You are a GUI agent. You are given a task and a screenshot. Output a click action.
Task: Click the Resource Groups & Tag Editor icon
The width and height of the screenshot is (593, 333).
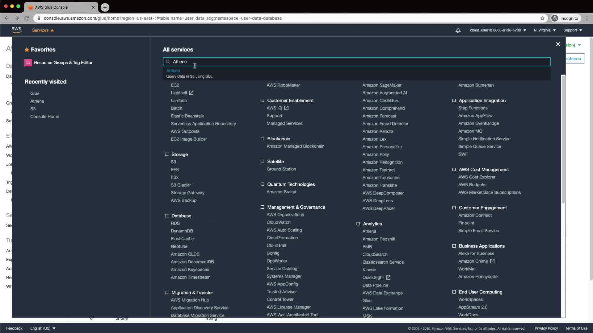point(28,63)
